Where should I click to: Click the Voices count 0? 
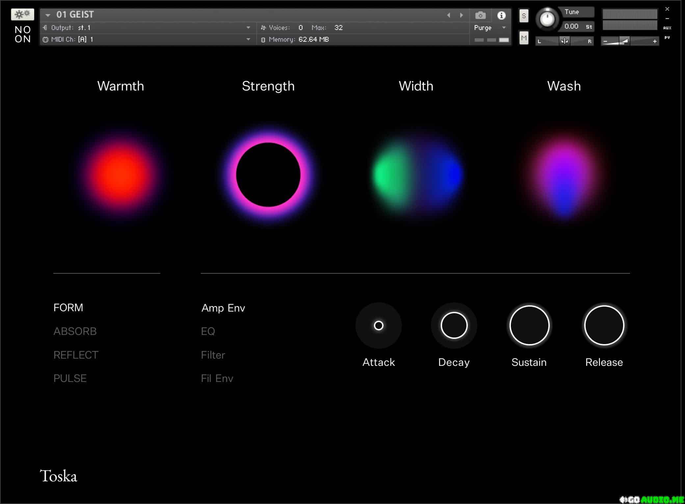coord(301,28)
